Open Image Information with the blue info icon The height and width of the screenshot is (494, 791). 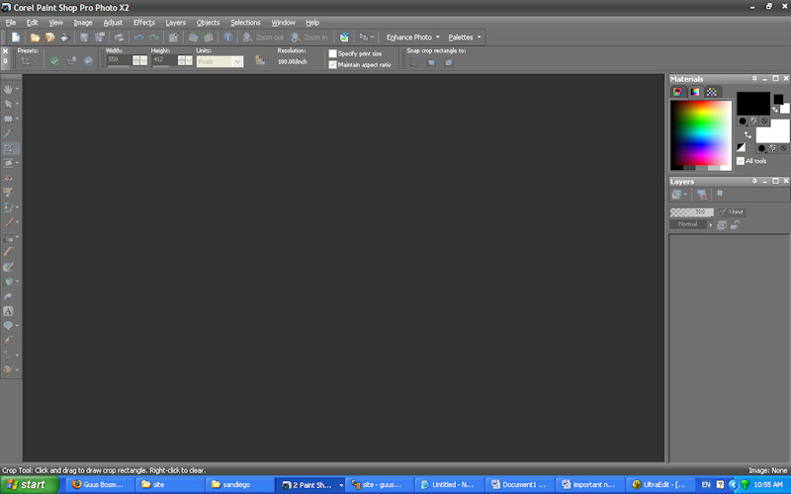(x=228, y=38)
